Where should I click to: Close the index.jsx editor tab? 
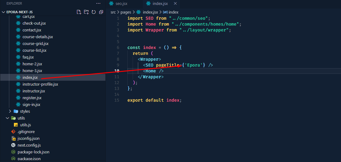(175, 3)
